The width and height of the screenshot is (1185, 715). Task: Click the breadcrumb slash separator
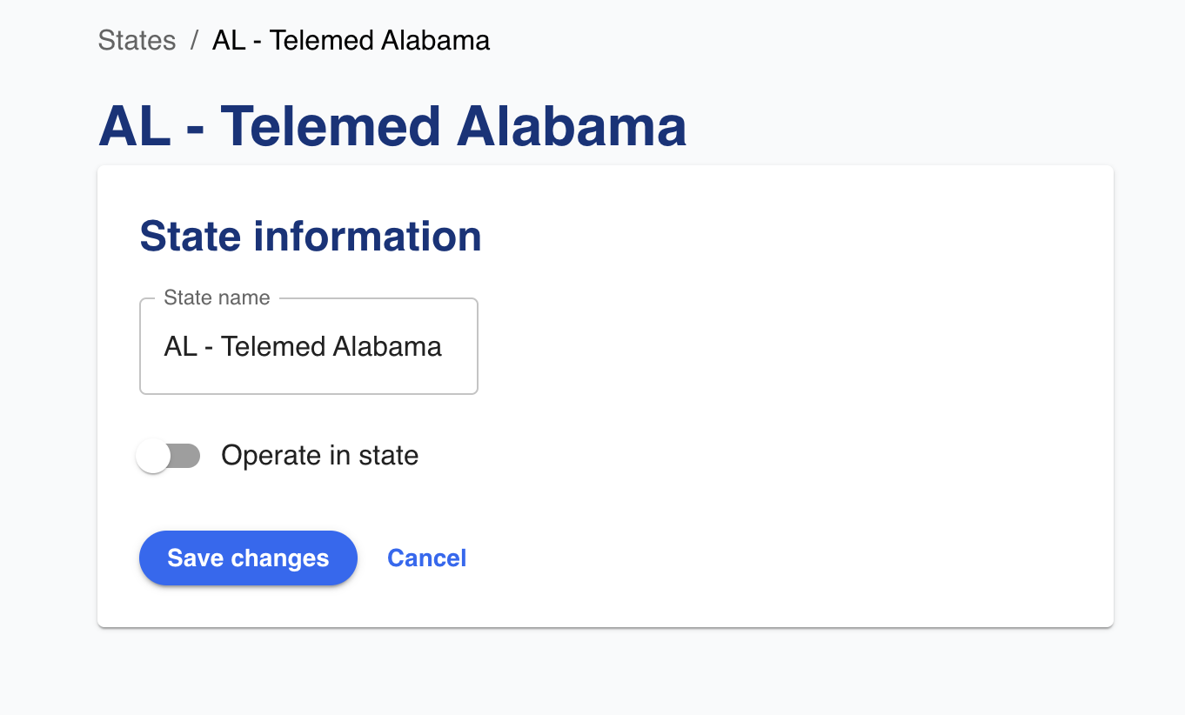pyautogui.click(x=194, y=40)
